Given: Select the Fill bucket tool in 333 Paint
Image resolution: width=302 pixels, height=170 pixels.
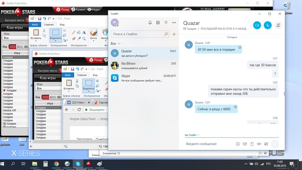Looking at the screenshot, I should [x=79, y=32].
